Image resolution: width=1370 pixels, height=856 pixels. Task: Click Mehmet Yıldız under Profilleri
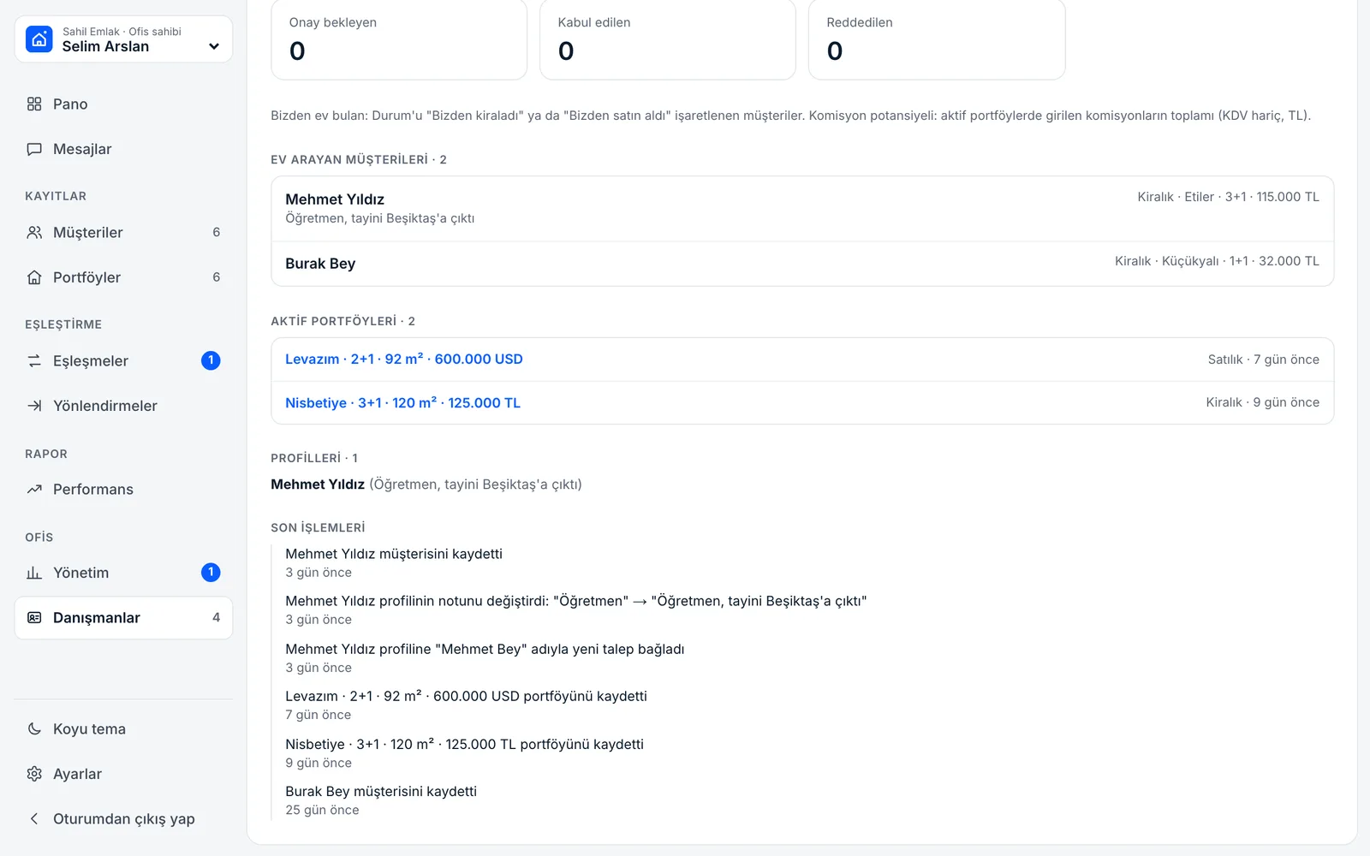[318, 484]
